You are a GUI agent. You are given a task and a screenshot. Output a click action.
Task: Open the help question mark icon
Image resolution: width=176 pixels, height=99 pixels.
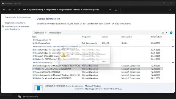pos(171,33)
